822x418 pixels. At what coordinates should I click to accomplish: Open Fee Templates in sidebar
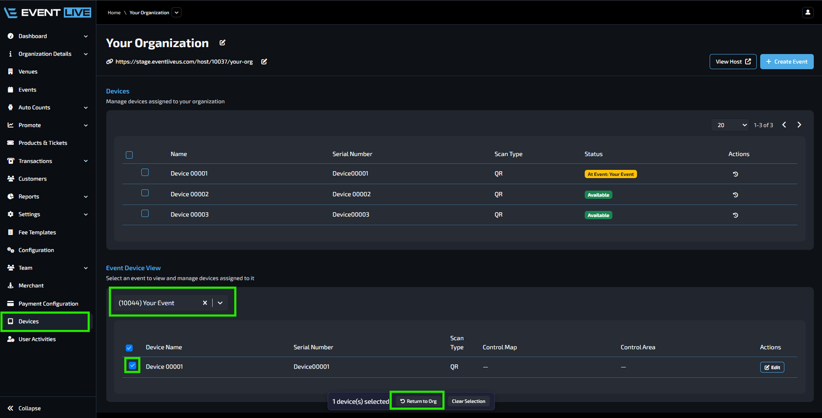pos(37,233)
